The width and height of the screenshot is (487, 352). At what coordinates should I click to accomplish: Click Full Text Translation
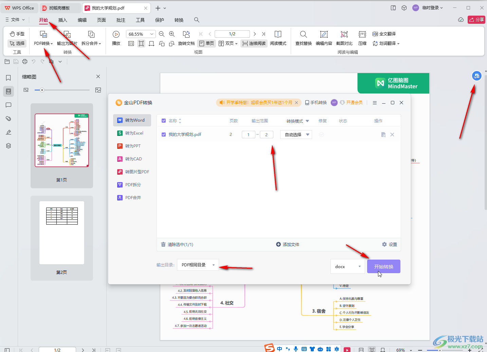384,34
